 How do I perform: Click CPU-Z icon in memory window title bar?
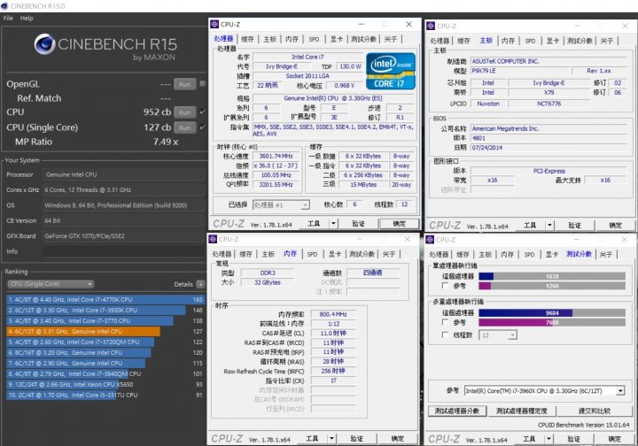(x=213, y=239)
